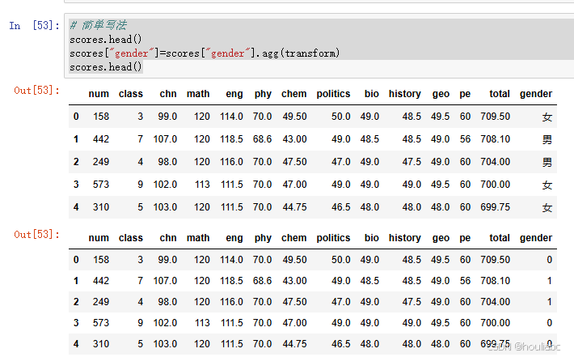This screenshot has width=574, height=357.
Task: Click total 700.00 in second table
Action: [495, 323]
